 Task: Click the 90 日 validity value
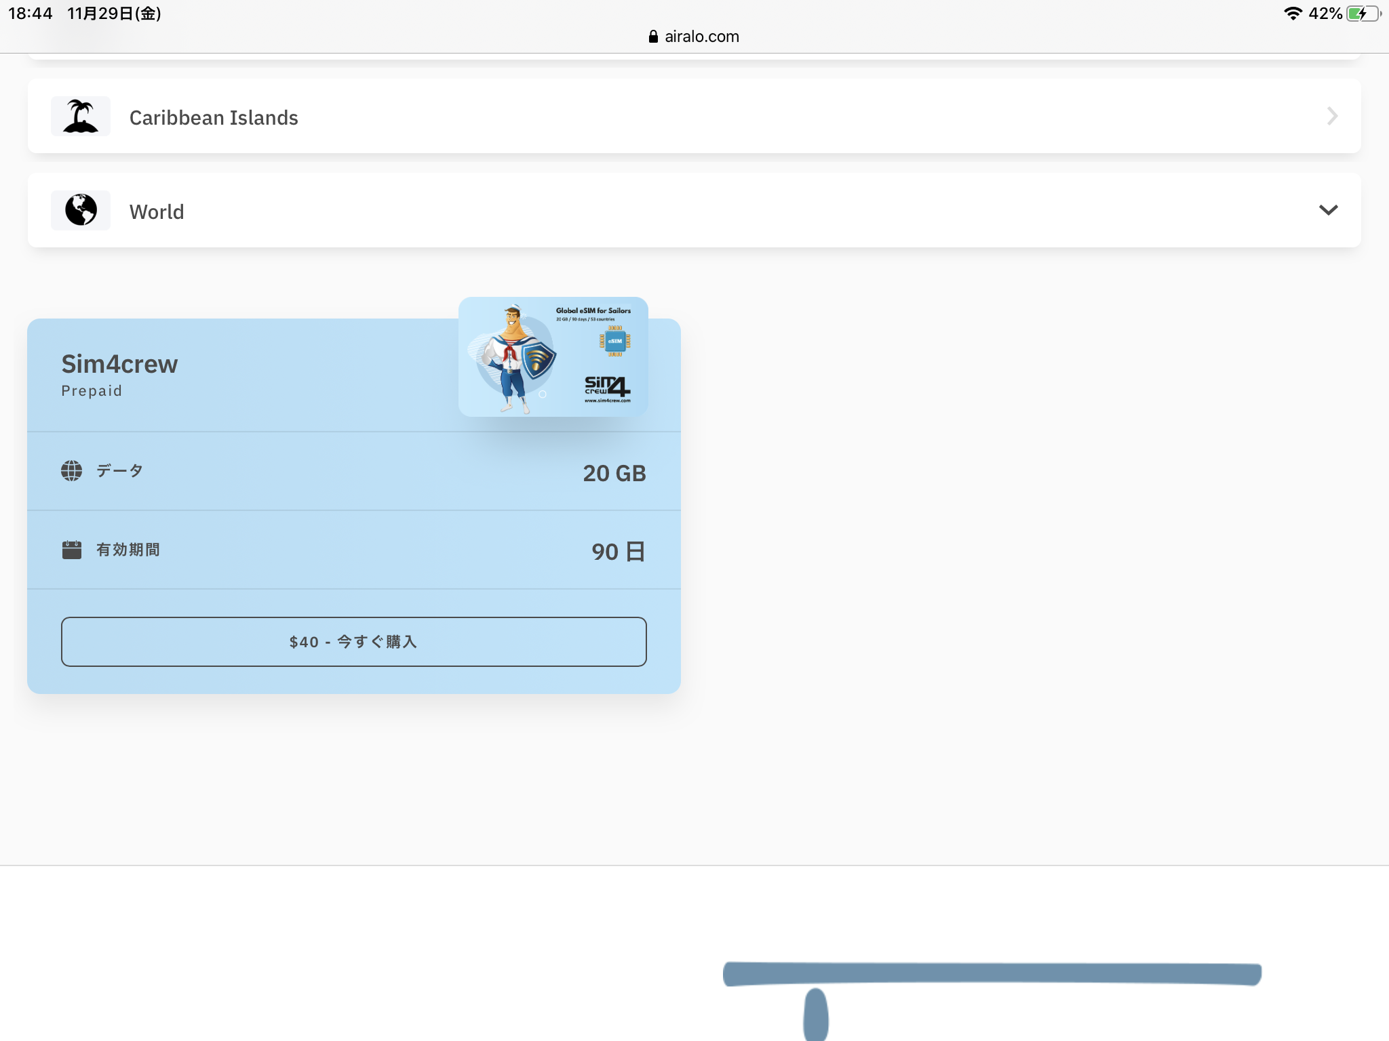pos(618,552)
